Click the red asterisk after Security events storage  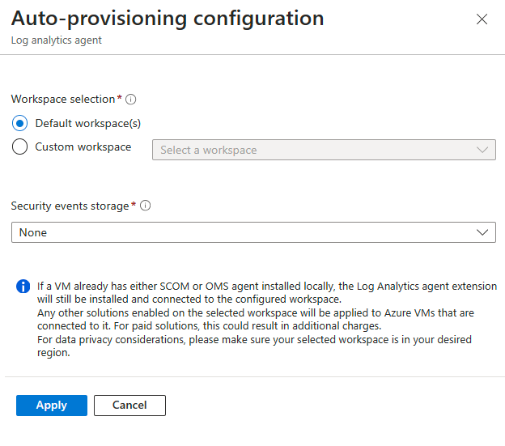pos(134,203)
